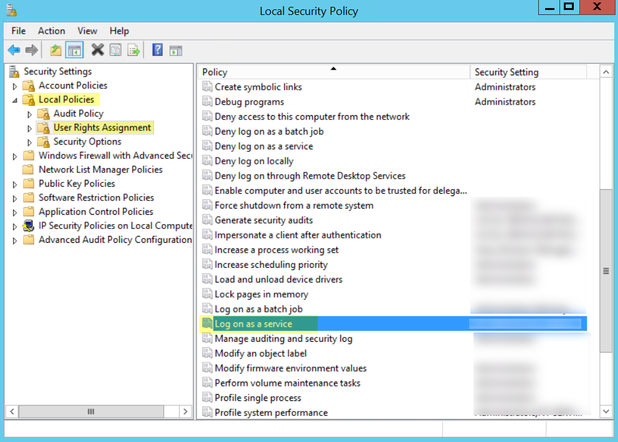The height and width of the screenshot is (442, 618).
Task: Click the Security Setting column header
Action: (506, 72)
